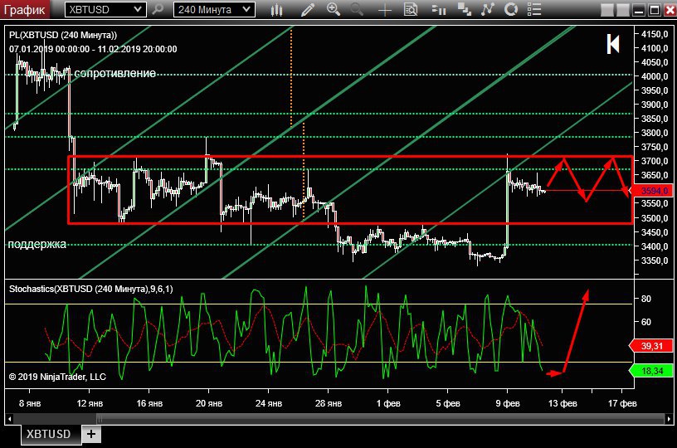Open chart Properties list icon
The height and width of the screenshot is (448, 677).
pyautogui.click(x=534, y=9)
